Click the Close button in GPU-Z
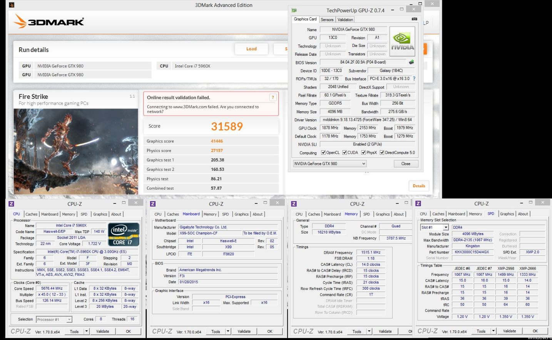The width and height of the screenshot is (552, 340). [x=406, y=164]
